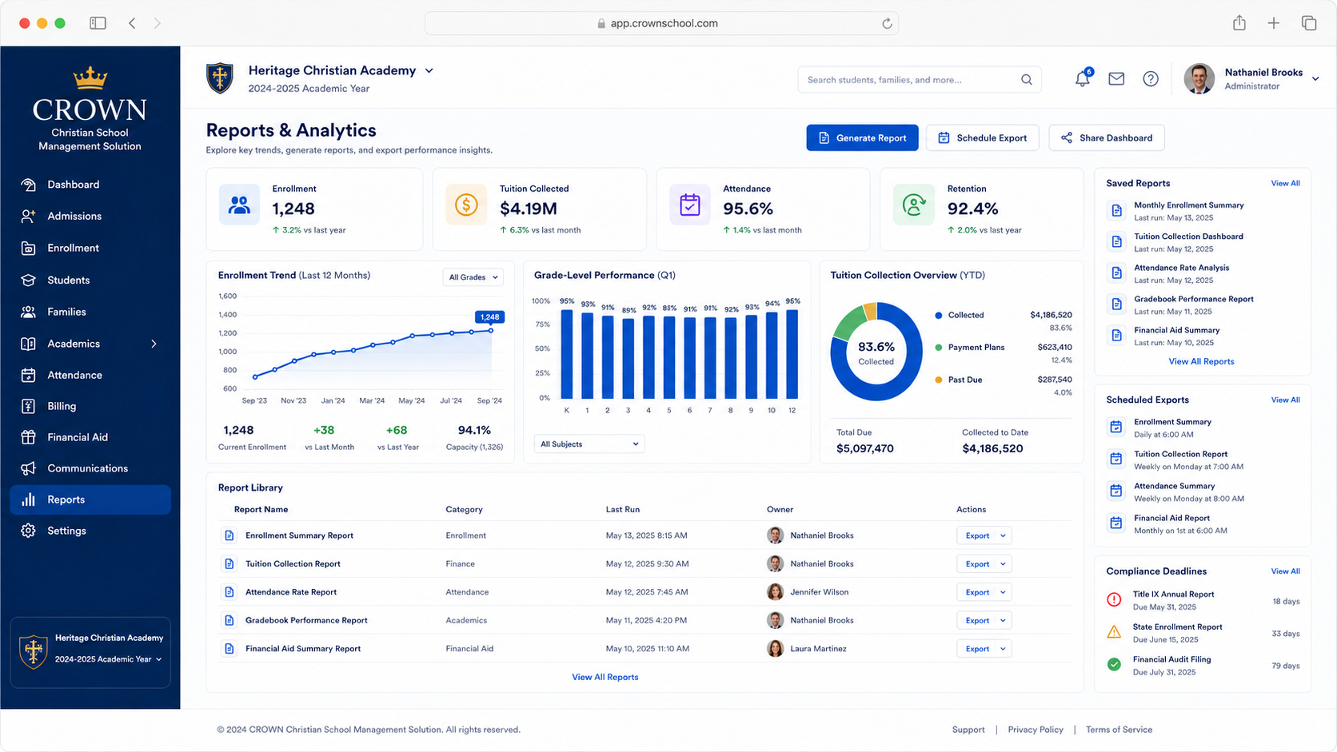Click the Tuition Collected dollar icon
Viewport: 1337px width, 752px height.
click(x=466, y=205)
